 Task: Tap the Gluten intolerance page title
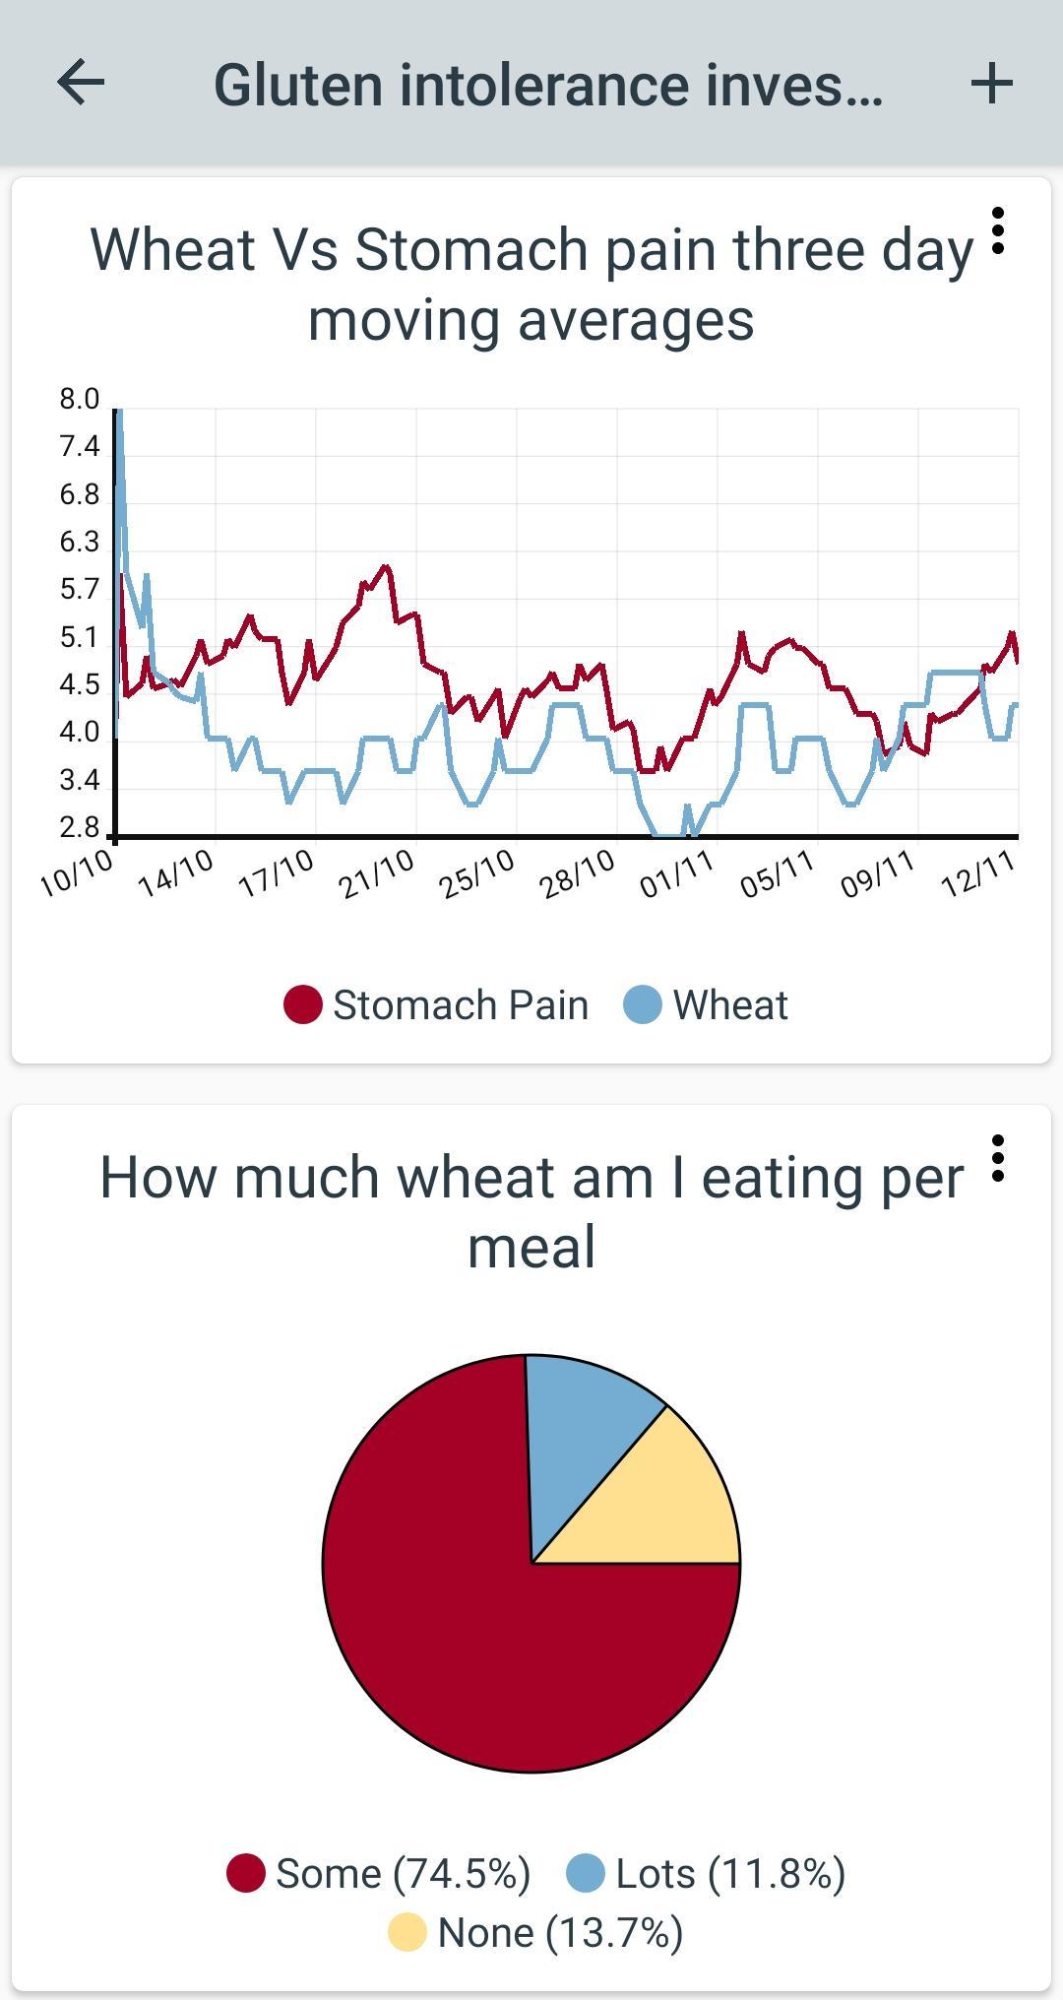pyautogui.click(x=548, y=85)
